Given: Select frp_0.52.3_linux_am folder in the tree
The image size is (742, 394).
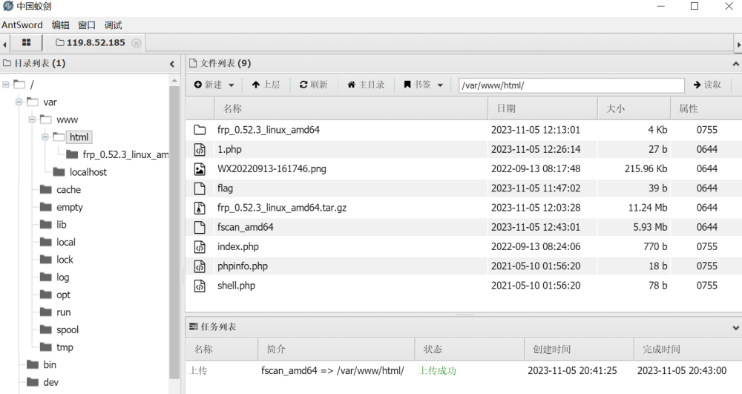Looking at the screenshot, I should click(x=125, y=154).
